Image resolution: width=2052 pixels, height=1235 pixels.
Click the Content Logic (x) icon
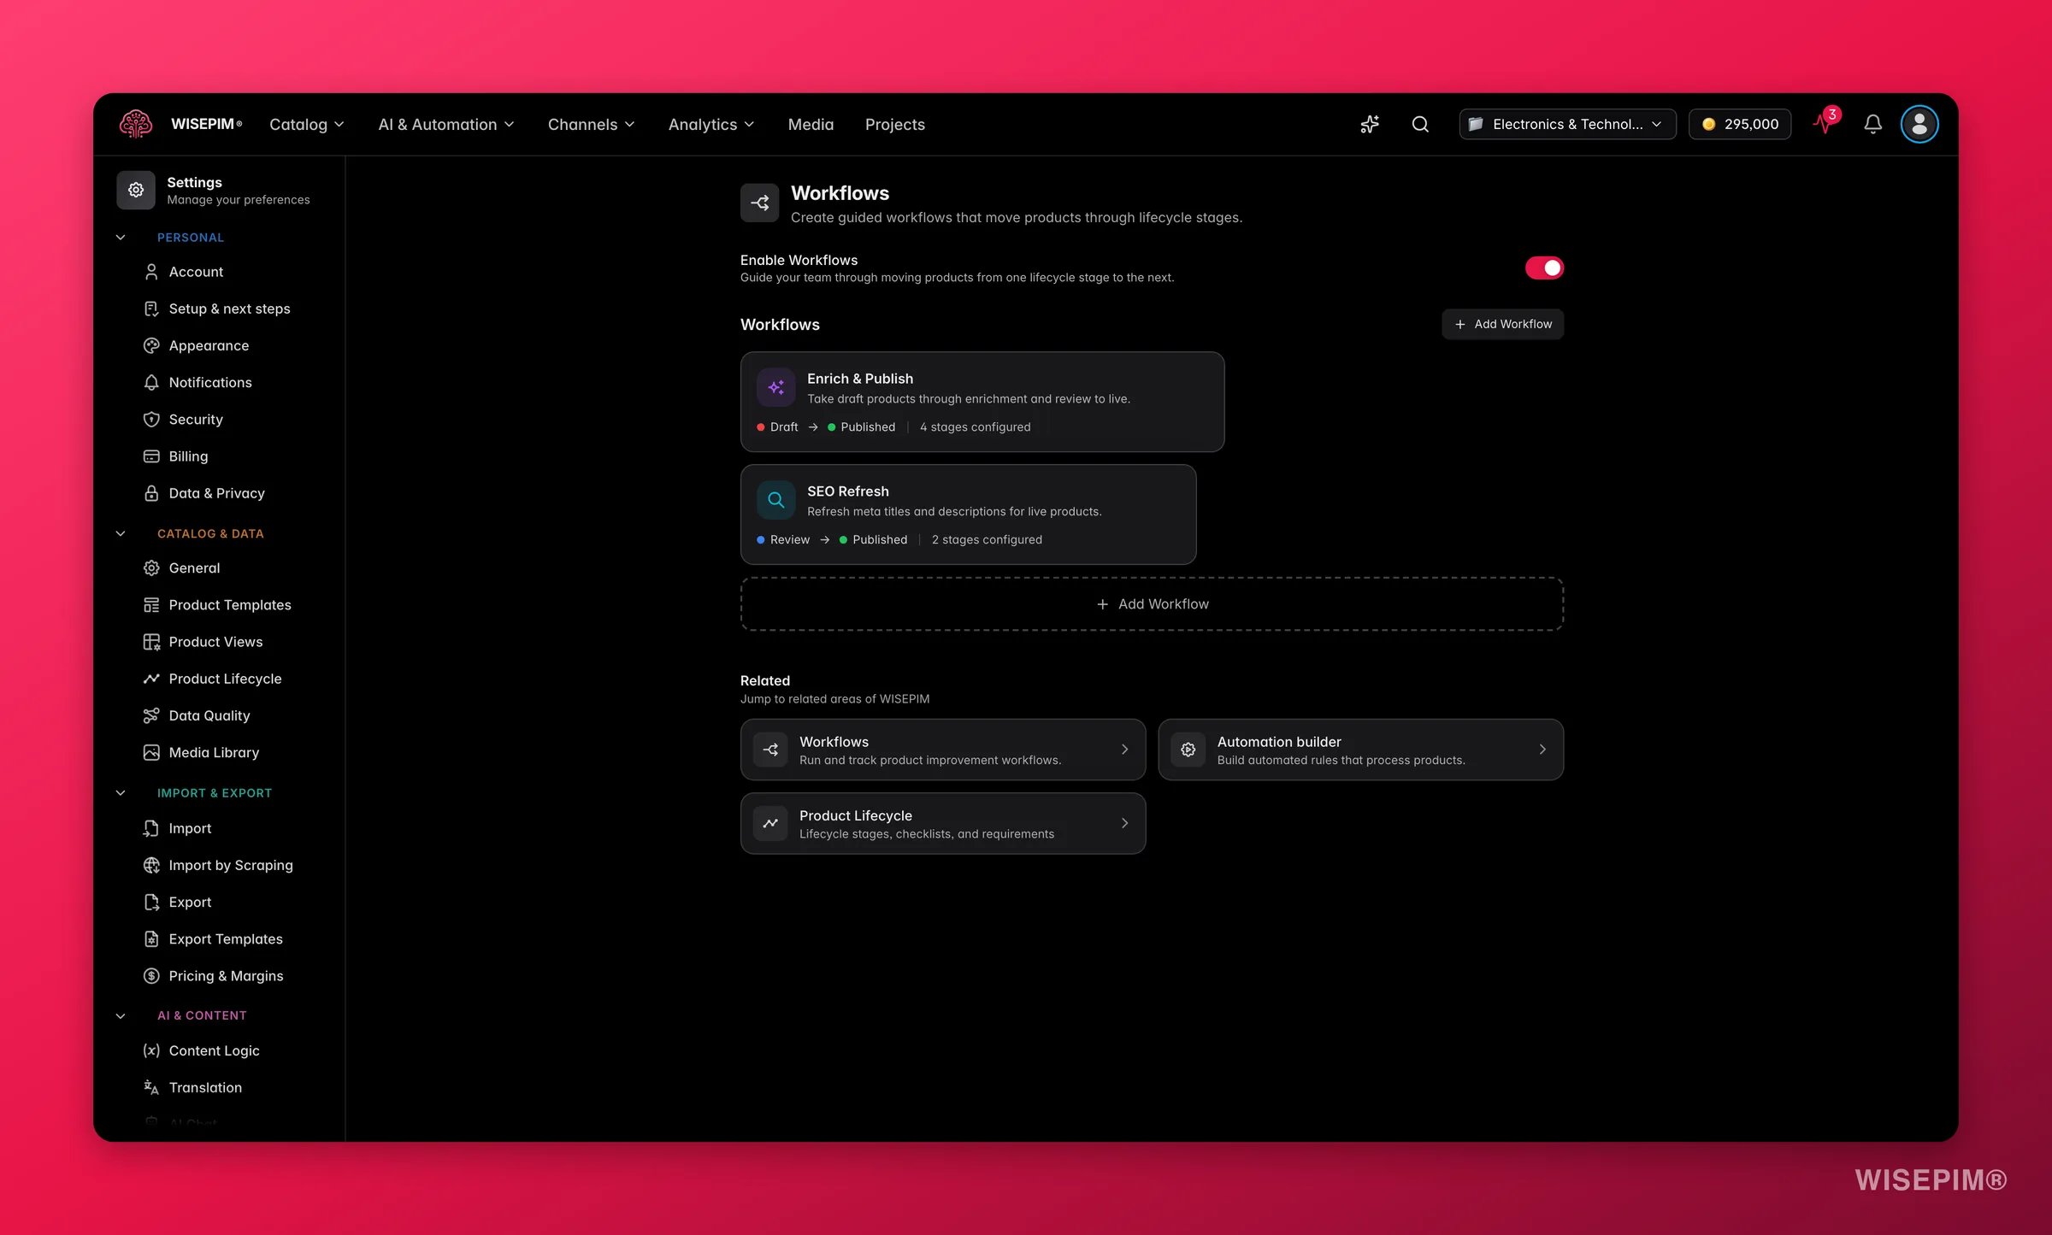151,1050
